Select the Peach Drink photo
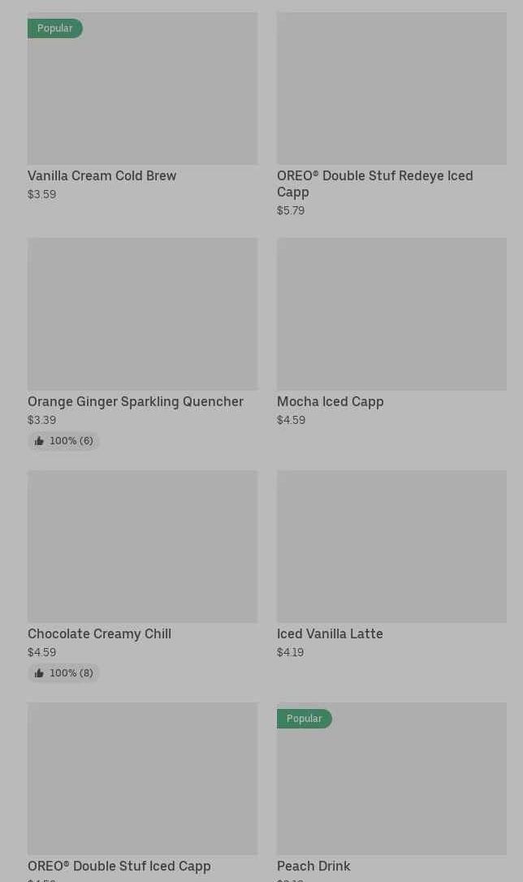 [x=391, y=779]
